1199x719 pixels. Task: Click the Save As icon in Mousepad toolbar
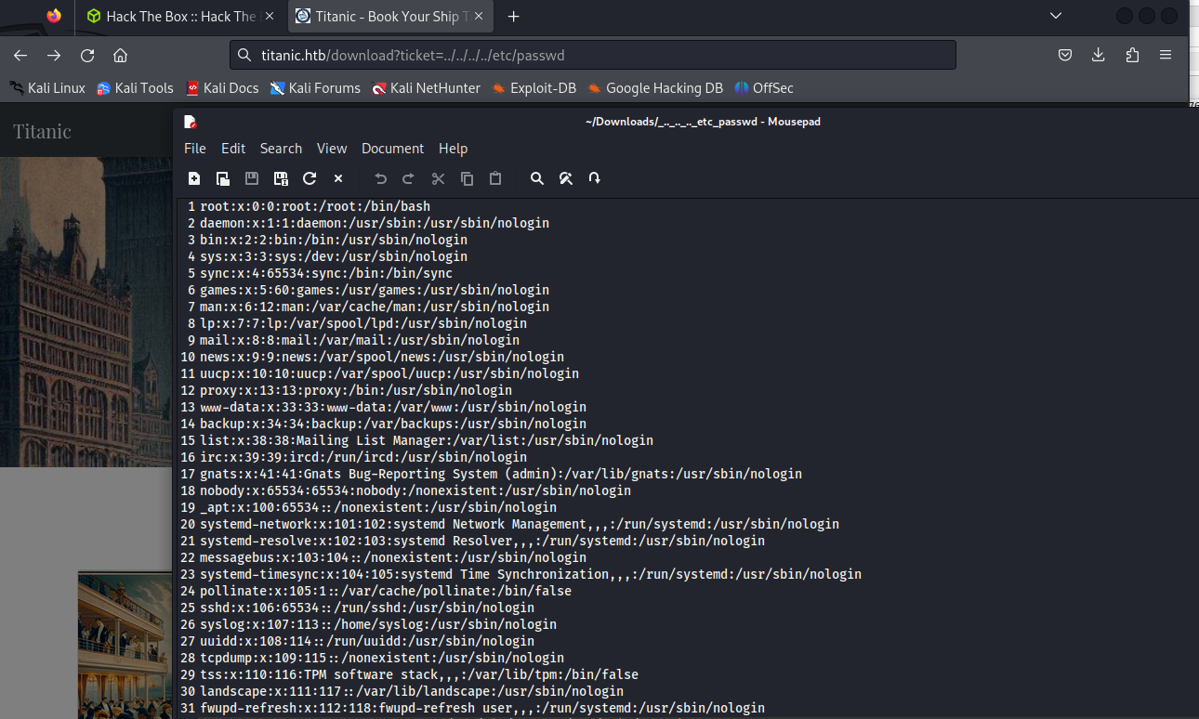point(281,178)
